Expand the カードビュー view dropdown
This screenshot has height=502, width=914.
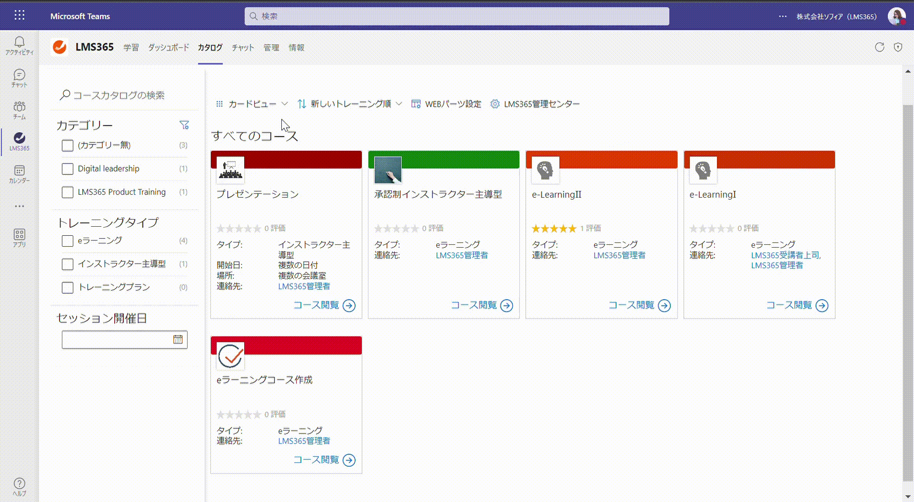point(252,104)
